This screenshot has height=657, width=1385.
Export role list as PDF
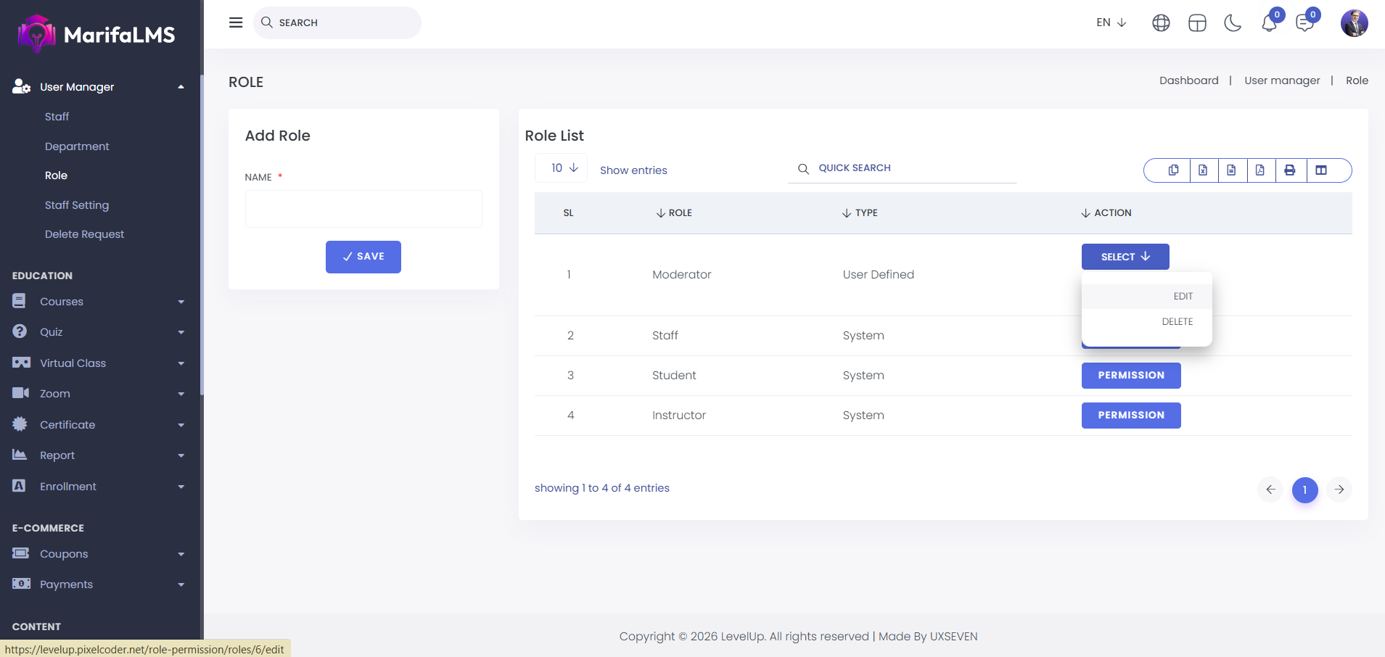(1260, 170)
